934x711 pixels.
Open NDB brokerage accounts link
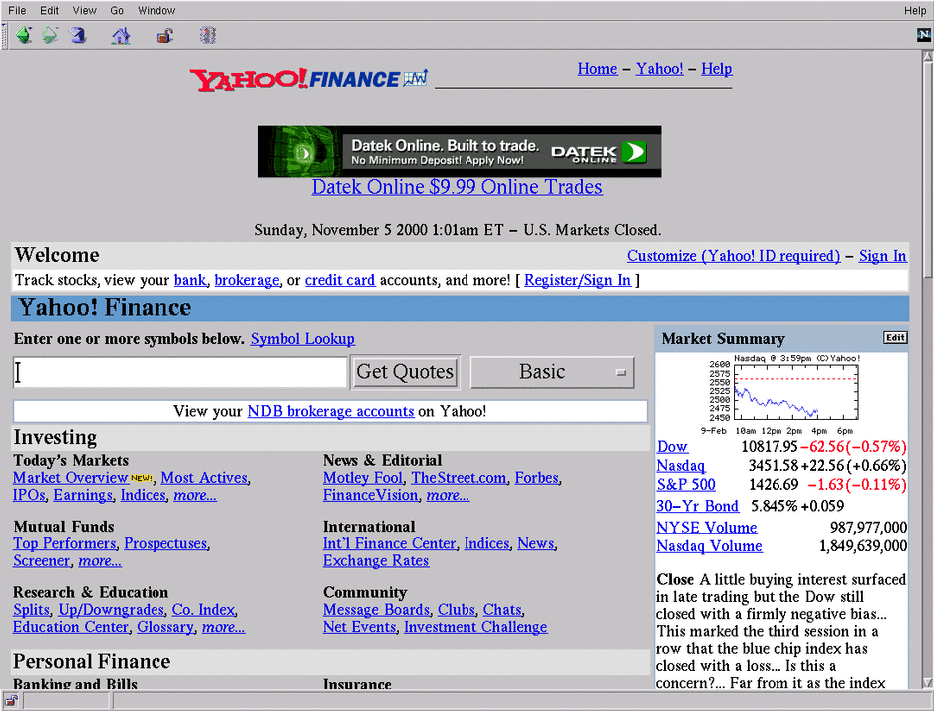pos(331,411)
